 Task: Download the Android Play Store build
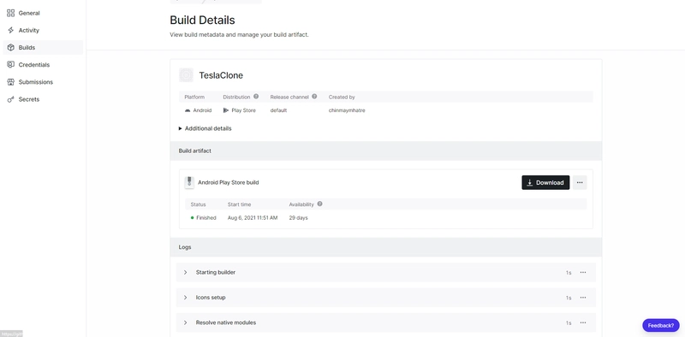coord(545,182)
